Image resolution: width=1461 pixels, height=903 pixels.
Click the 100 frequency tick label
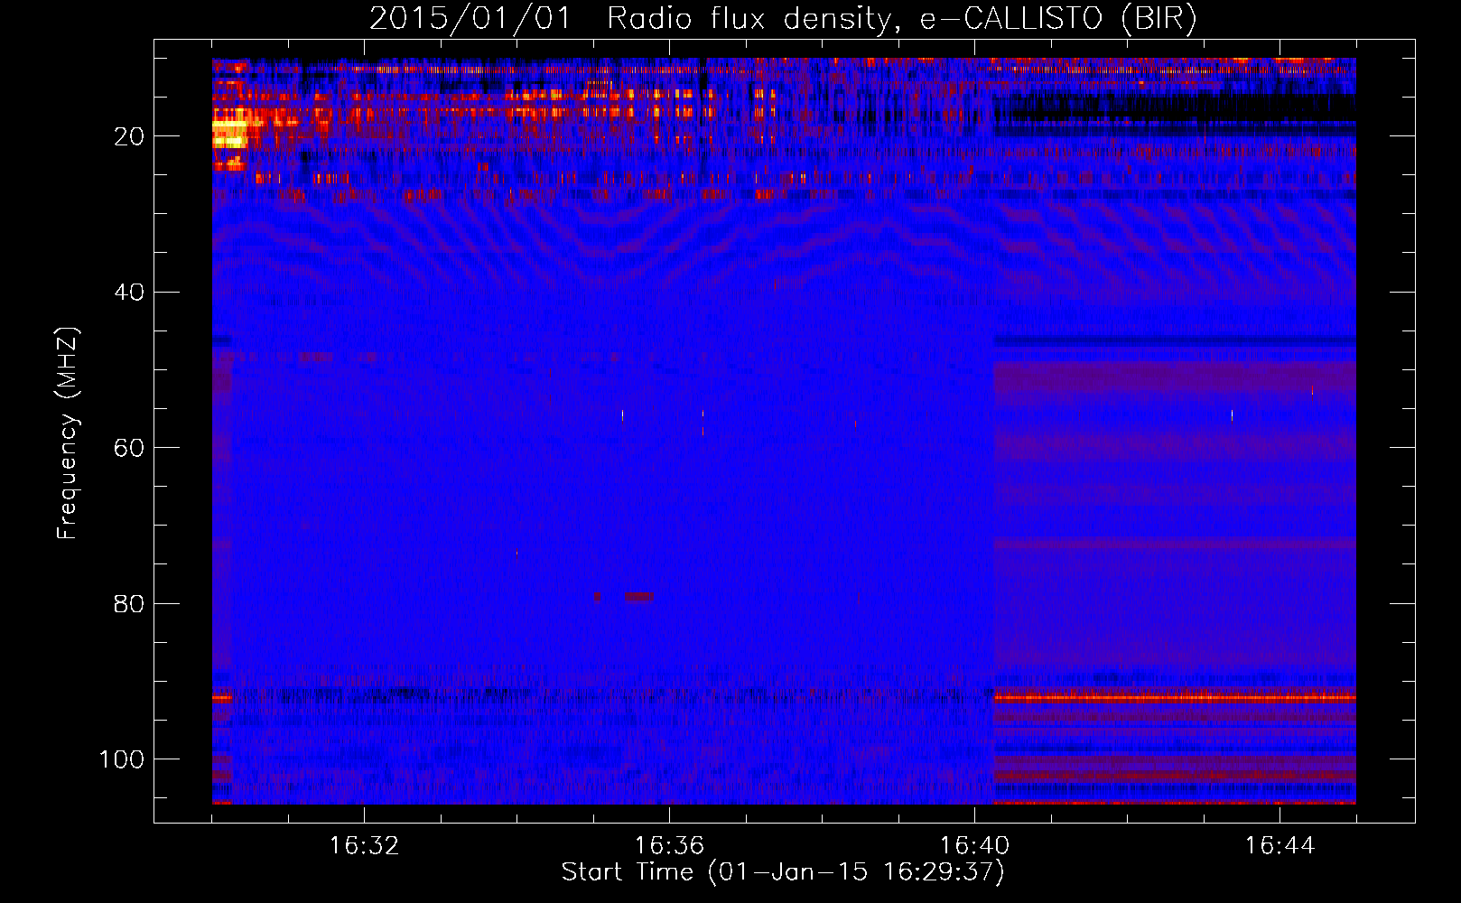pyautogui.click(x=122, y=759)
